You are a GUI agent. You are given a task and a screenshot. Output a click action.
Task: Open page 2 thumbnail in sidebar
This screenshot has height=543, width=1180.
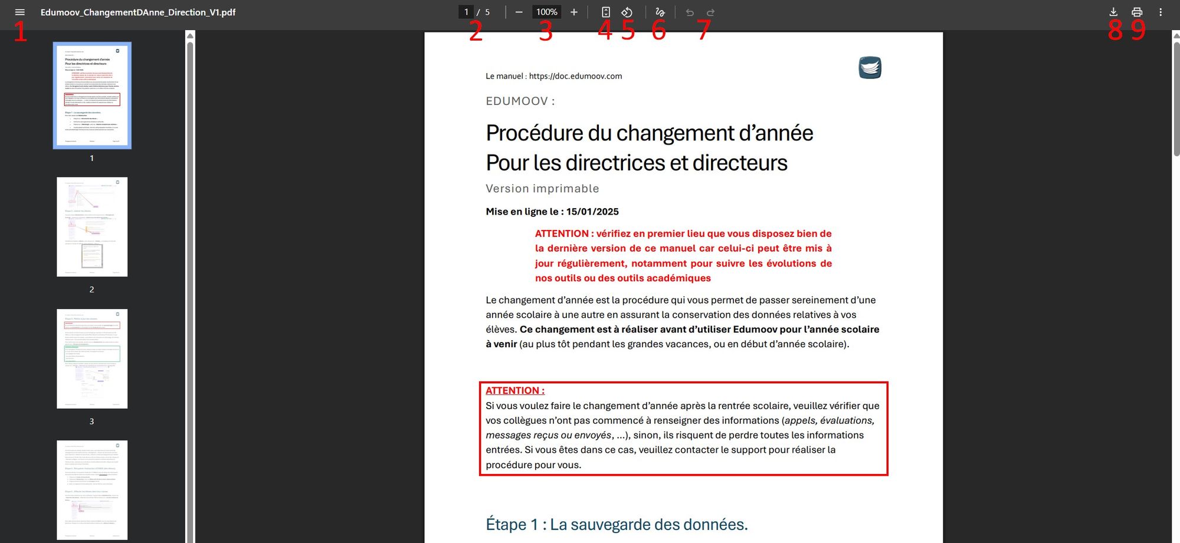tap(92, 227)
